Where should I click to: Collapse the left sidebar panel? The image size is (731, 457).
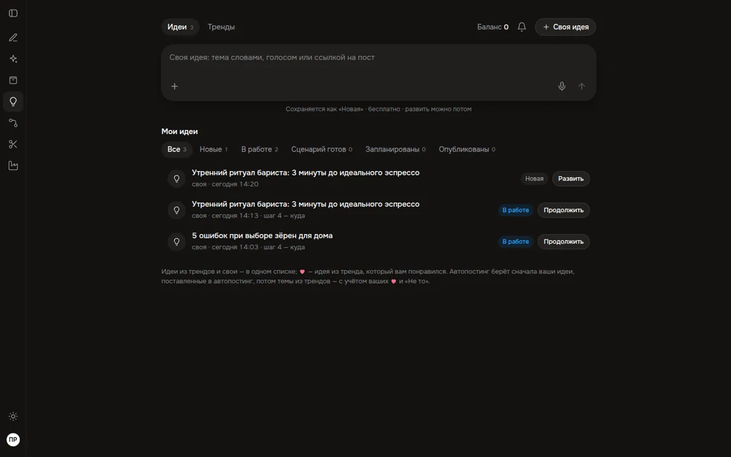[x=13, y=13]
